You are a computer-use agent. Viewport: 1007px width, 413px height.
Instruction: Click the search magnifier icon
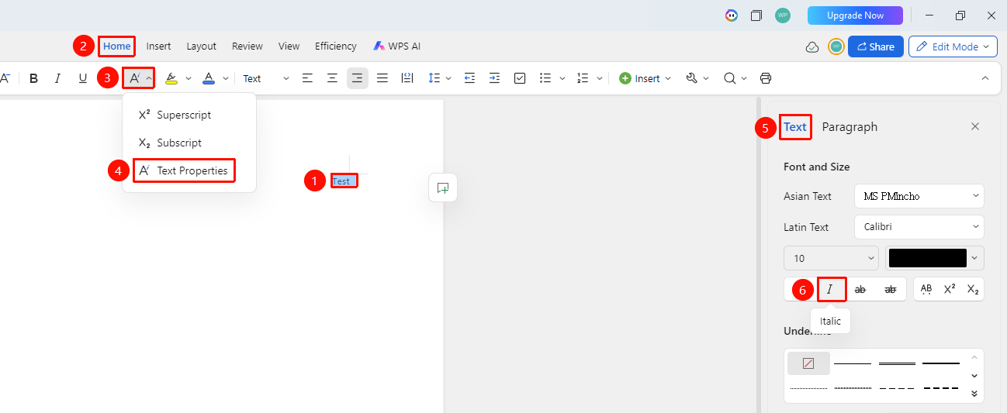coord(729,78)
